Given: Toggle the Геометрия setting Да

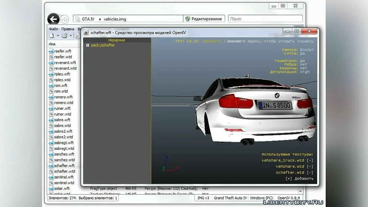Looking at the screenshot, I should [x=303, y=61].
